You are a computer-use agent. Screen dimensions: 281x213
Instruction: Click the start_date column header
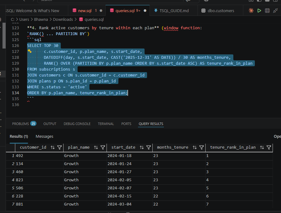pos(123,147)
